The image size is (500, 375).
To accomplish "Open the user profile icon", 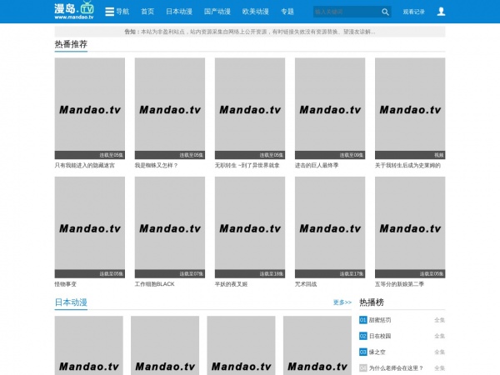I will 441,12.
